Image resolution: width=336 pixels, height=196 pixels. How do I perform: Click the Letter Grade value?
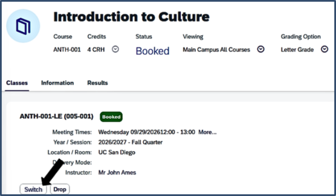(x=297, y=49)
